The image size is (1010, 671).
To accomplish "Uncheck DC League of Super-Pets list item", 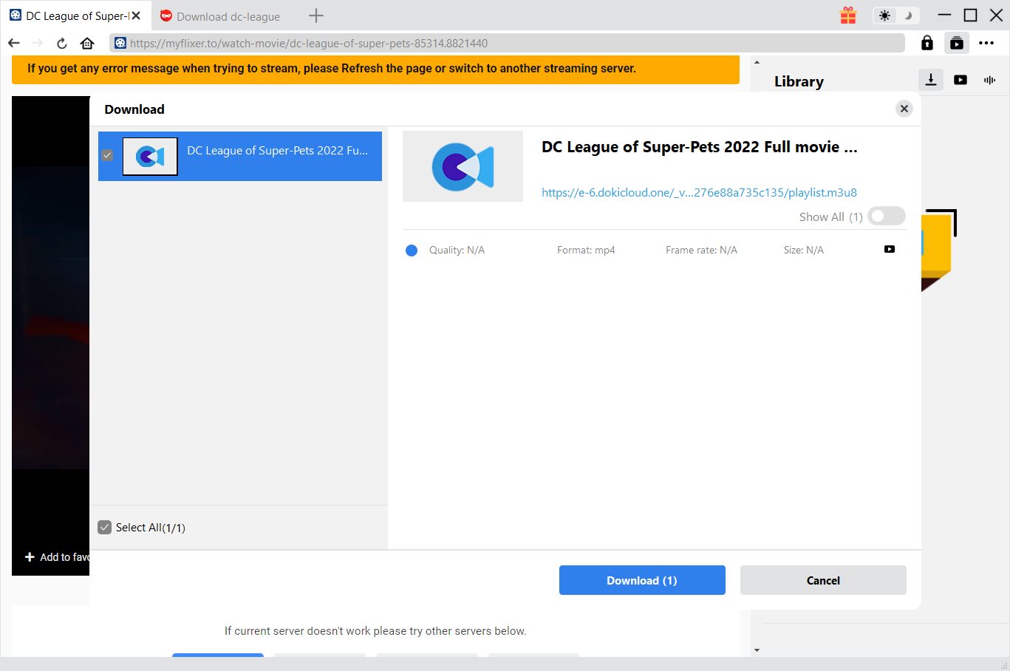I will 108,155.
